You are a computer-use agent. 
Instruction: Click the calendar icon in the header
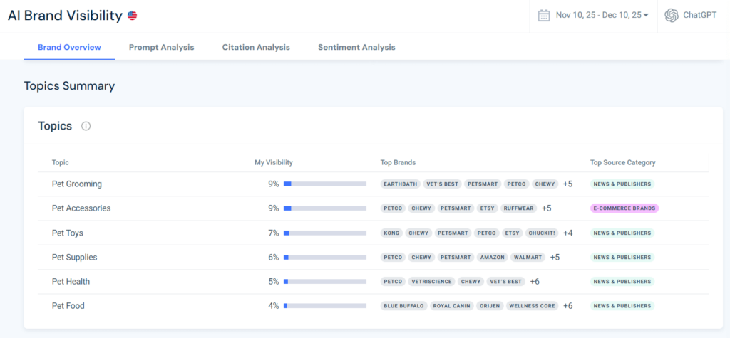click(x=543, y=15)
